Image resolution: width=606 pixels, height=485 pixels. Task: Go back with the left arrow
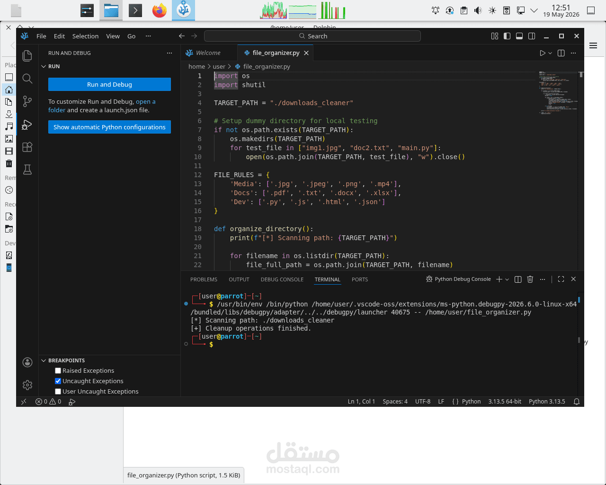[x=182, y=36]
